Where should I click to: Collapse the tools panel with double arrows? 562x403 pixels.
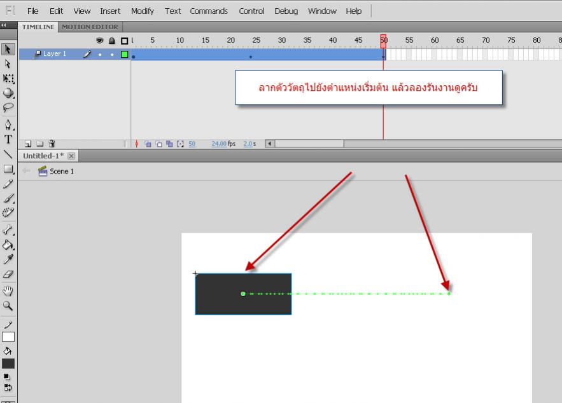5,26
